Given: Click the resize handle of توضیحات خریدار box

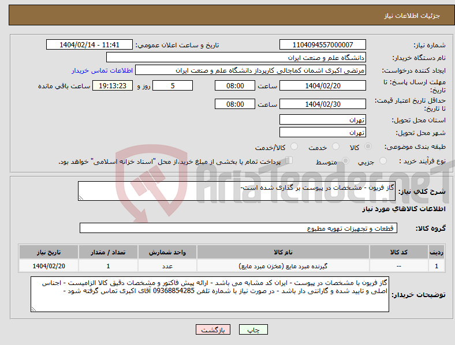Looking at the screenshot, I should (x=33, y=309).
